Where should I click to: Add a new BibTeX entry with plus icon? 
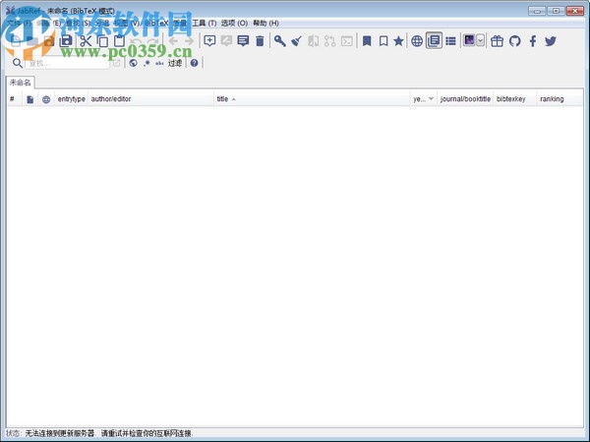(209, 40)
